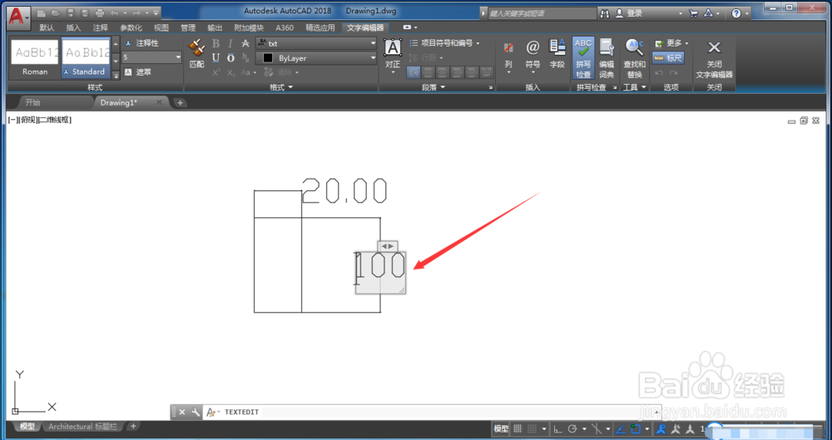The image size is (832, 440).
Task: Toggle strikethrough formatting icon
Action: coord(245,43)
